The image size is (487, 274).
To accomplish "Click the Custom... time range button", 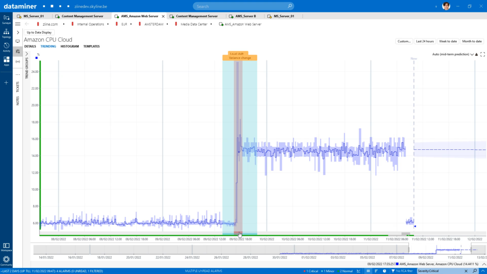I will click(404, 41).
